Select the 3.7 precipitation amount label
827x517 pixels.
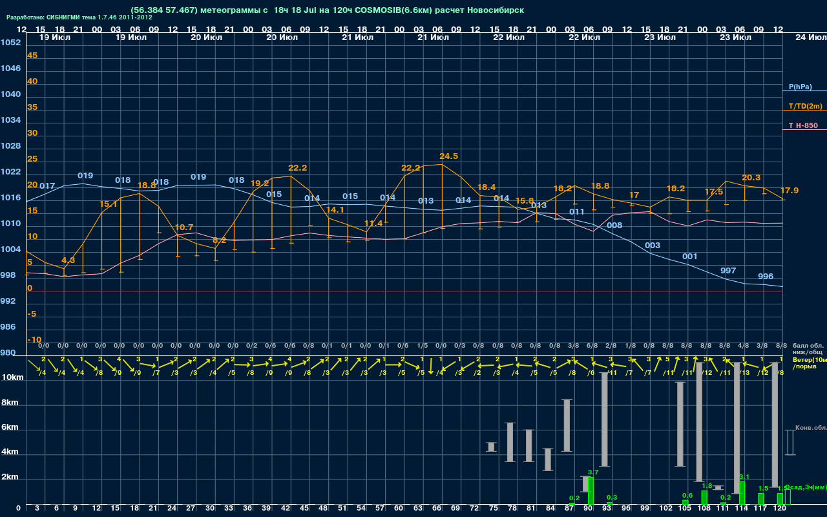[x=593, y=472]
